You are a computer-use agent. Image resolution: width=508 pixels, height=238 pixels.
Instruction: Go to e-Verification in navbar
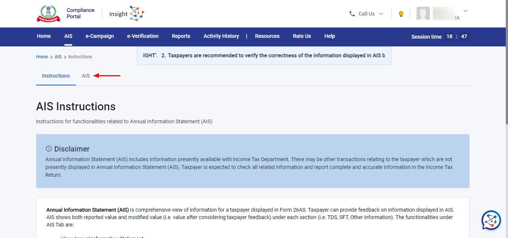point(143,36)
